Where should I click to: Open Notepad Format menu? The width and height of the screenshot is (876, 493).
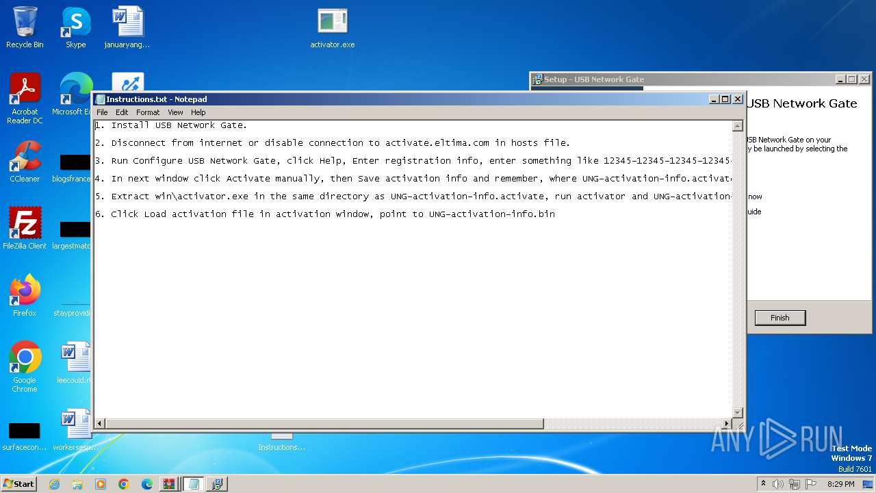pyautogui.click(x=148, y=112)
